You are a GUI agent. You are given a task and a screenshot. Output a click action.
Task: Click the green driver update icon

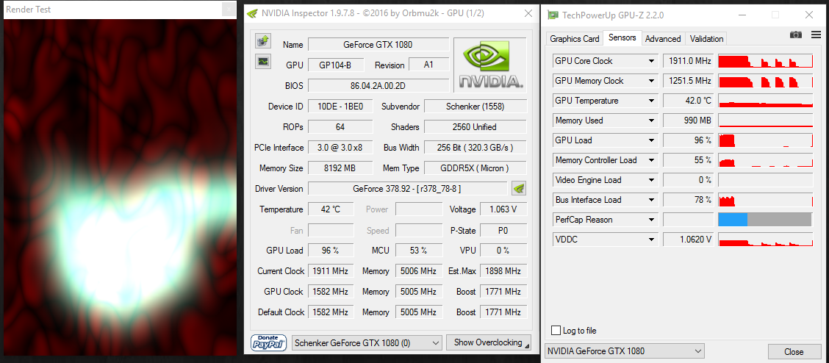tap(519, 188)
